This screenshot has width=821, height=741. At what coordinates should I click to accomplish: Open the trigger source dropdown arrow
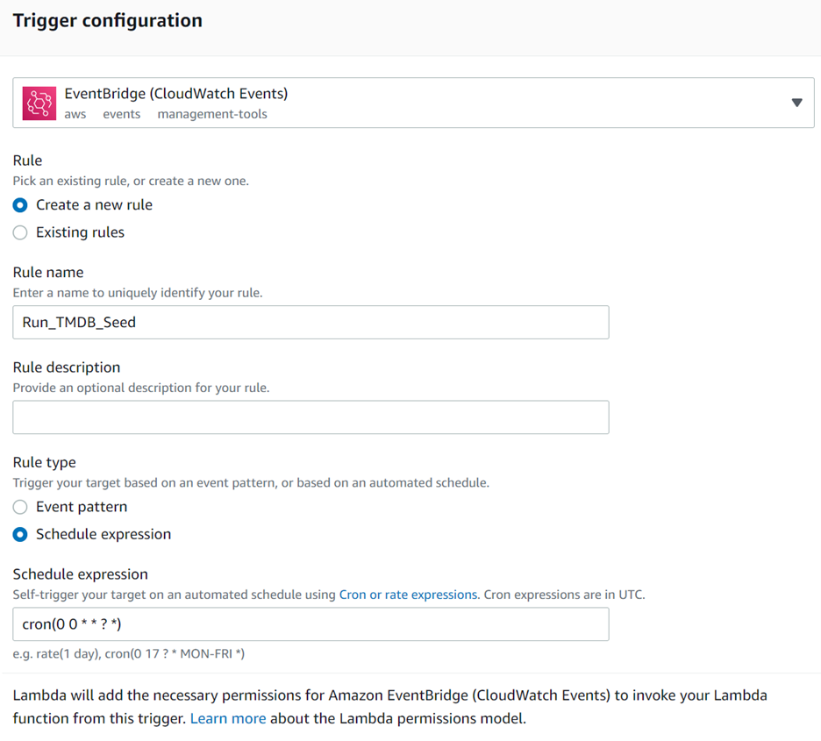point(797,102)
